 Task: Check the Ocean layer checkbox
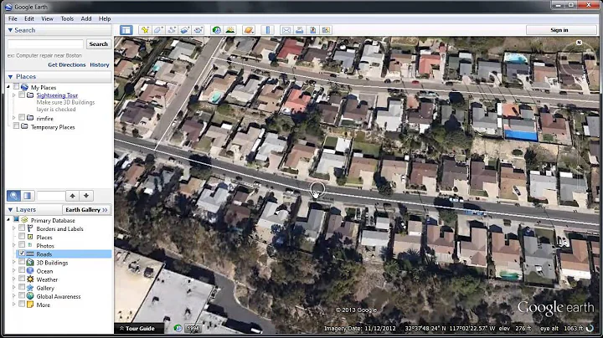pos(22,270)
